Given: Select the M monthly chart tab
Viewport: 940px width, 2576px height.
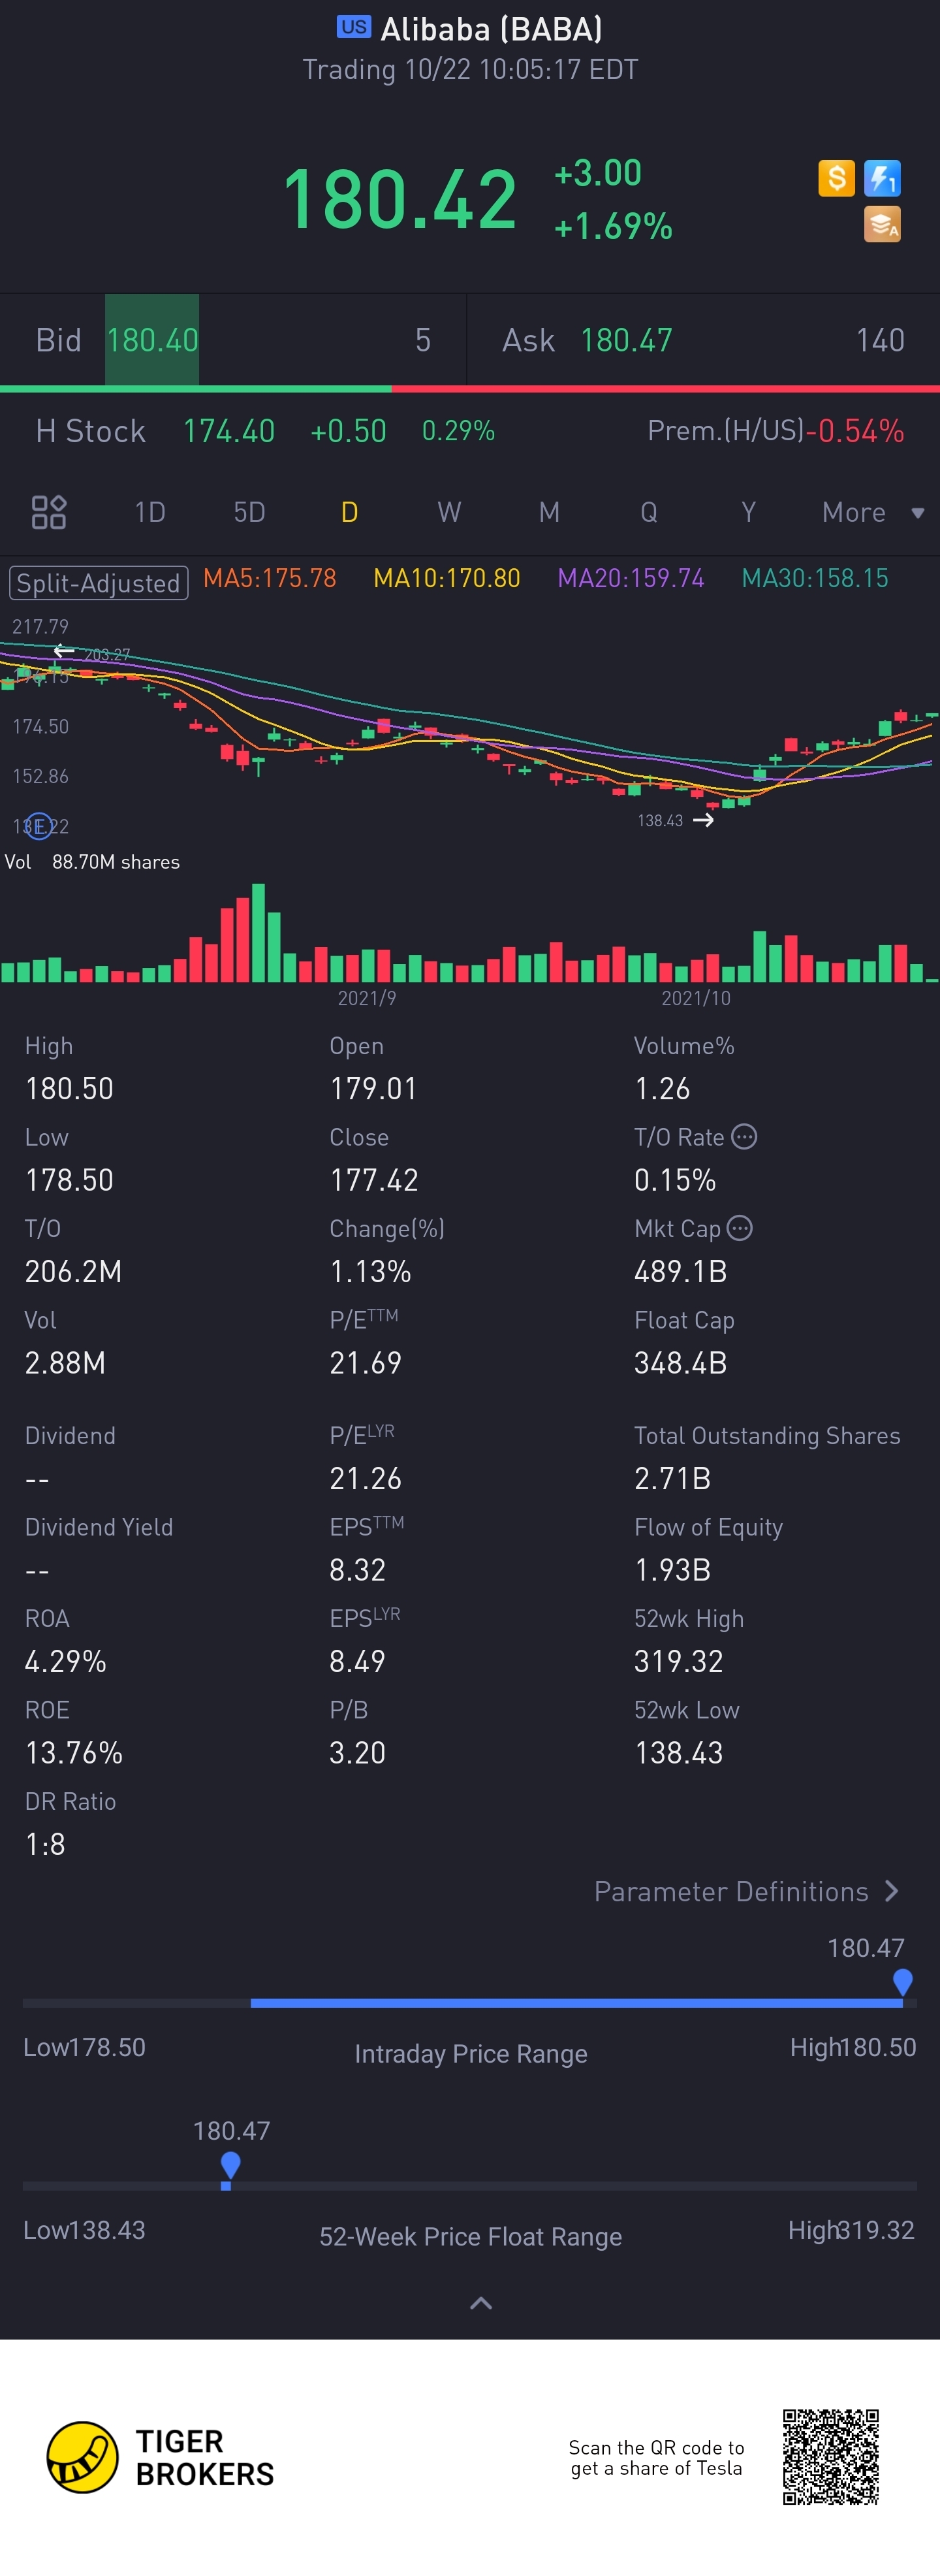Looking at the screenshot, I should pyautogui.click(x=550, y=512).
